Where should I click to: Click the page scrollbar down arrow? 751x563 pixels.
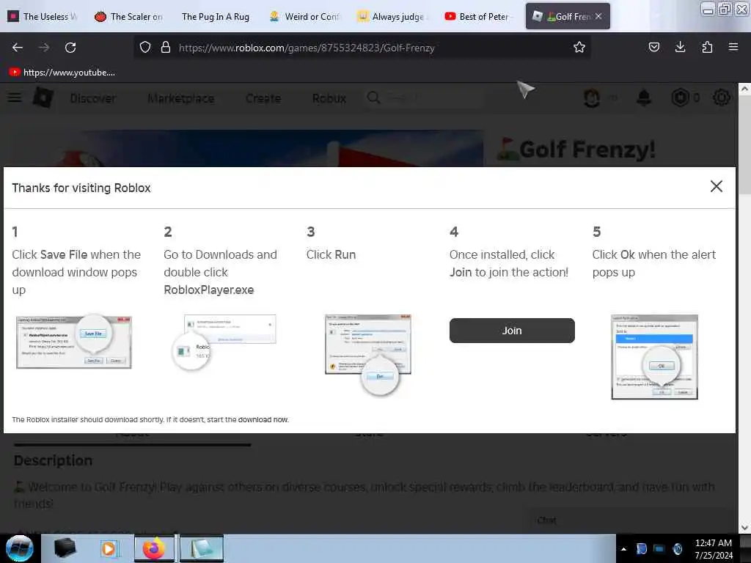[744, 528]
